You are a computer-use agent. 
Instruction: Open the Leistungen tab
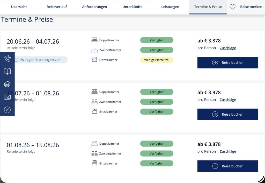170,7
